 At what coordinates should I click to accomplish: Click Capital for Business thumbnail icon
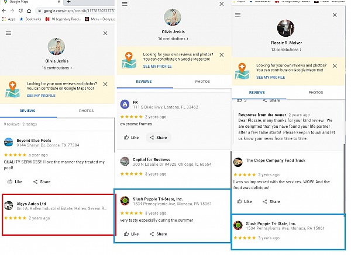point(125,162)
